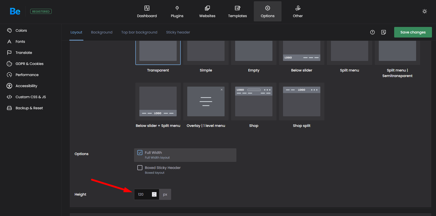
Task: Switch to Sticky header tab
Action: (178, 32)
